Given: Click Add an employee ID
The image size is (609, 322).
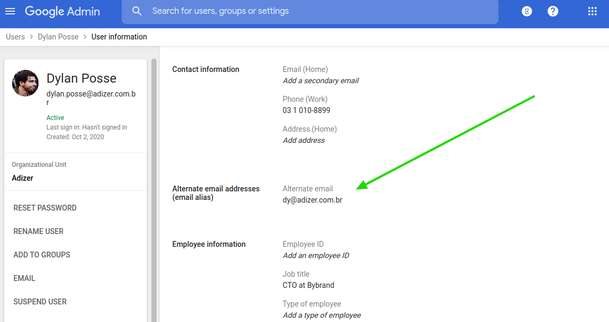Looking at the screenshot, I should tap(316, 255).
